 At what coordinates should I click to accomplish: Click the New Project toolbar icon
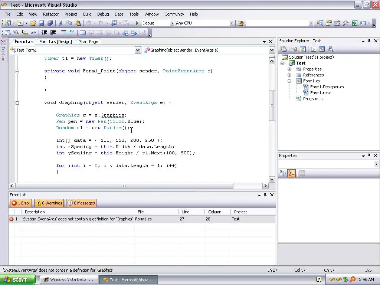(8, 23)
